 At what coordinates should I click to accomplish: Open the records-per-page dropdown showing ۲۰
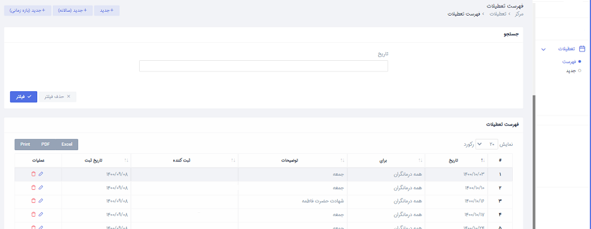pyautogui.click(x=487, y=144)
